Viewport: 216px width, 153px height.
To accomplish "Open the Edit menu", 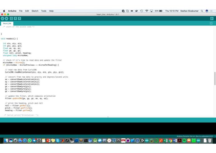I will (x=27, y=11).
